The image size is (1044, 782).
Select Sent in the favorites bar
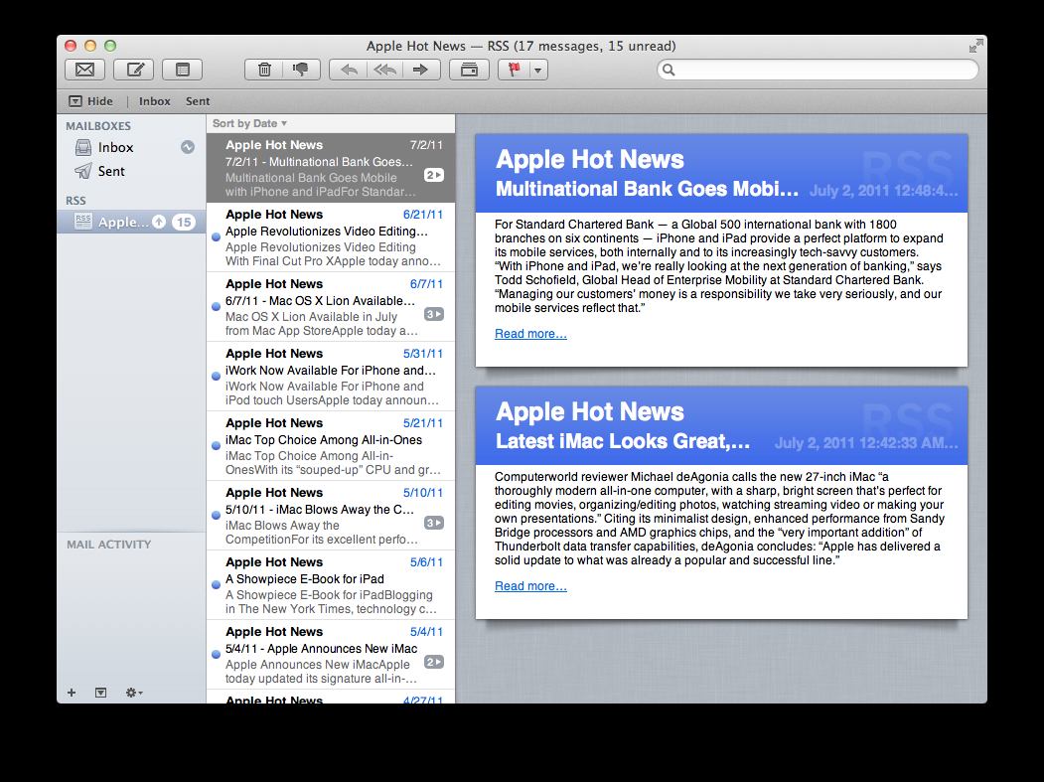pos(198,101)
